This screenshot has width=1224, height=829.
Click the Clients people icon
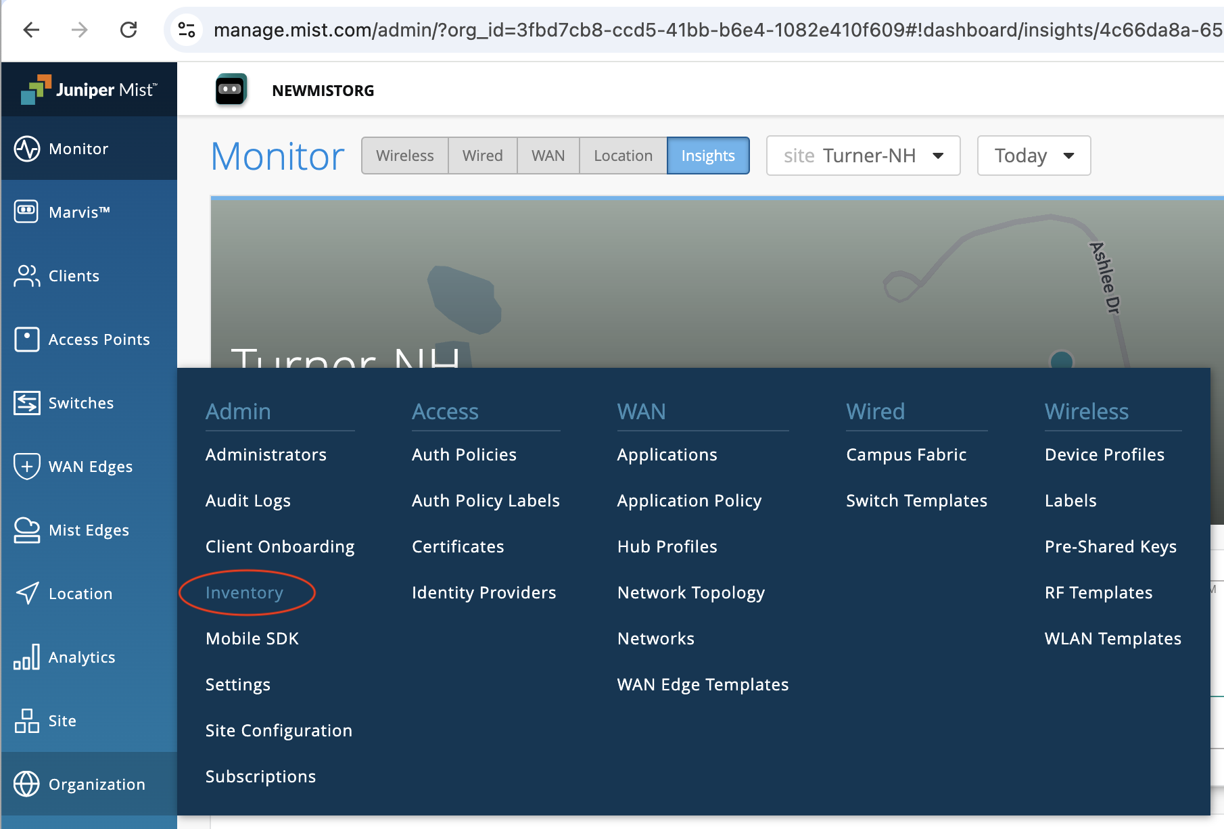click(x=27, y=275)
